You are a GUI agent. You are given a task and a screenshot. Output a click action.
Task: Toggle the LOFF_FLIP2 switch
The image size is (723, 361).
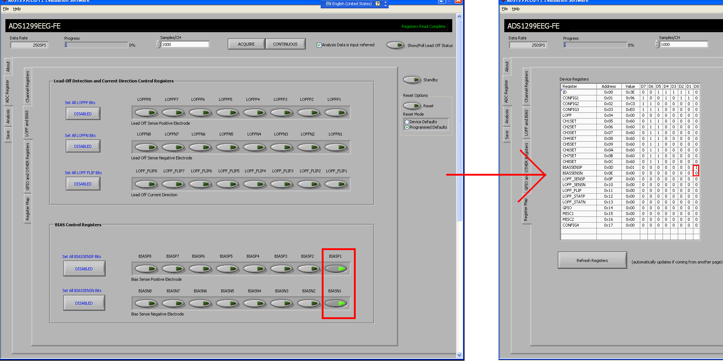coord(309,184)
